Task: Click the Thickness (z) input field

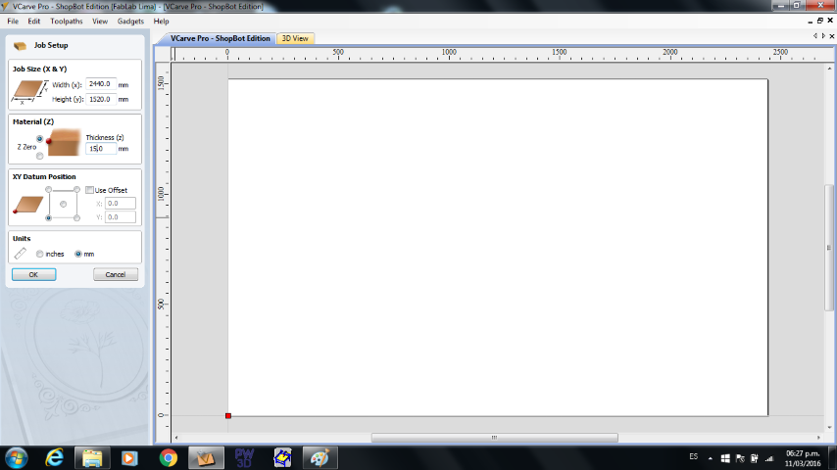Action: click(x=101, y=149)
